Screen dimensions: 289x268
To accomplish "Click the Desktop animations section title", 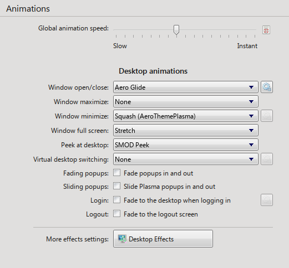I will point(153,71).
